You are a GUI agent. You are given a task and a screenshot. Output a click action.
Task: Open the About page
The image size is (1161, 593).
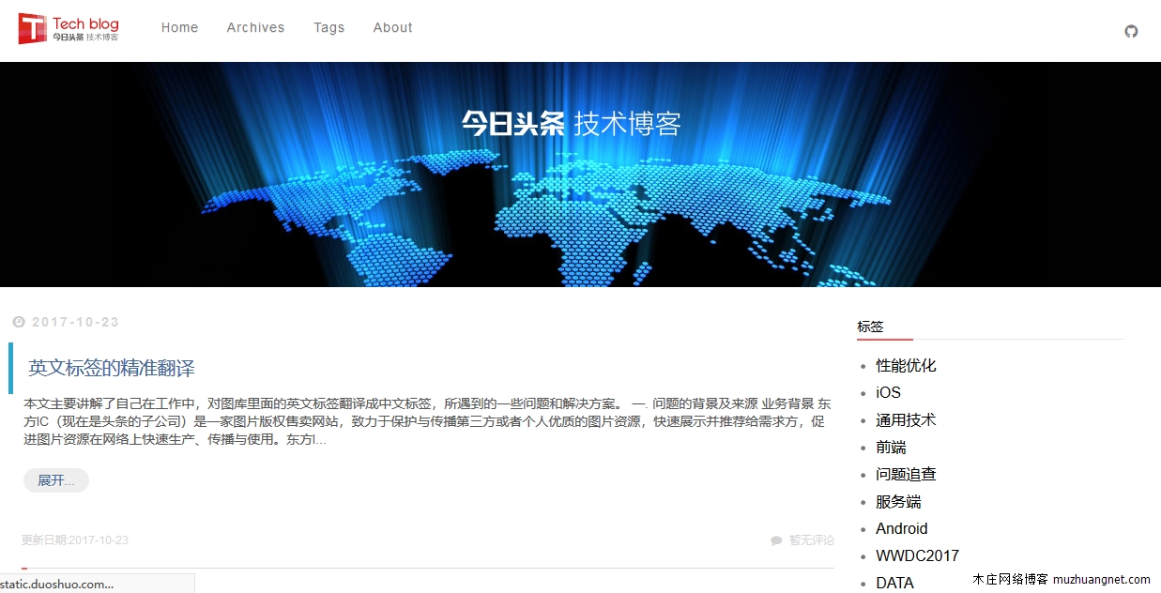392,27
